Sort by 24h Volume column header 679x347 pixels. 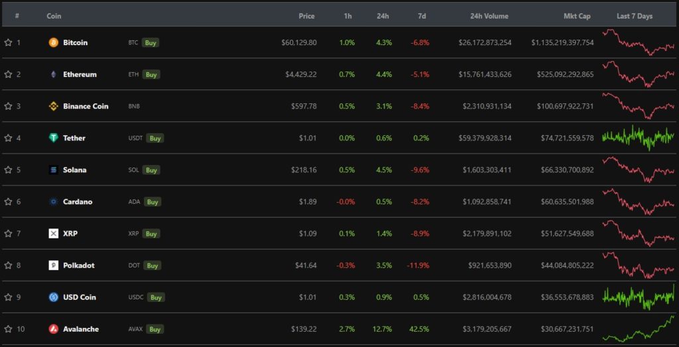pos(489,16)
